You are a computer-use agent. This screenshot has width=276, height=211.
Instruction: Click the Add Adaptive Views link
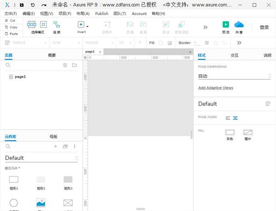[x=216, y=88]
